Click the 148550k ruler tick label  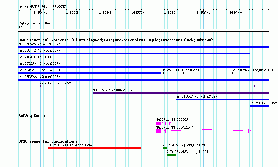[72, 13]
